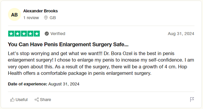This screenshot has height=109, width=203.
Task: Click the Aug 31, 2024 review date
Action: pos(181,34)
